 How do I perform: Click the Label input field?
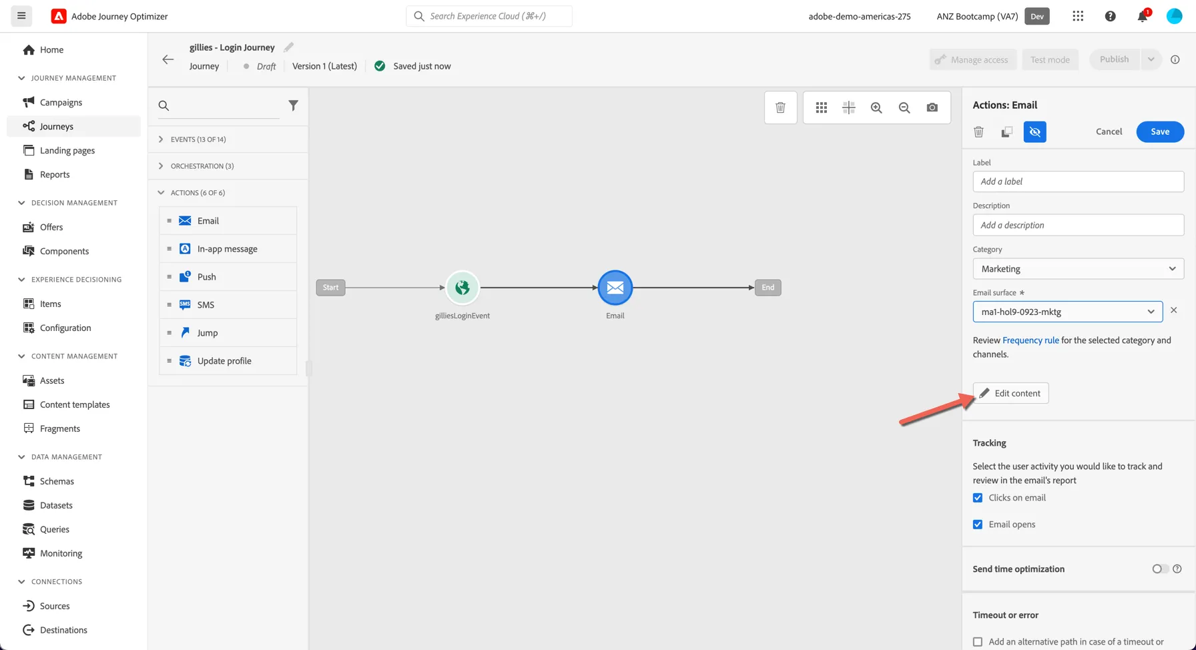point(1078,182)
